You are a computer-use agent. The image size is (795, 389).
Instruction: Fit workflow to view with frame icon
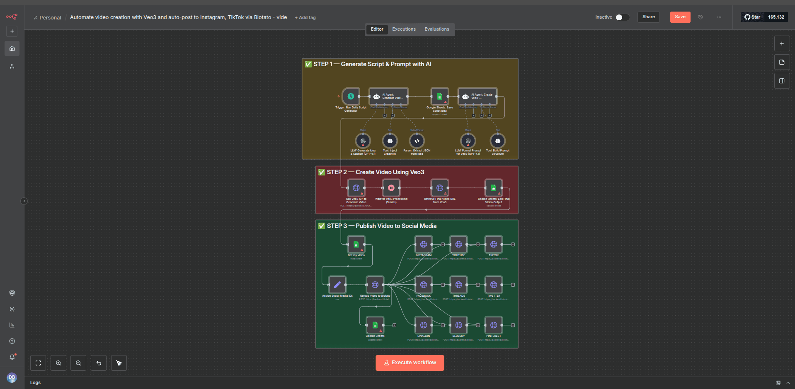coord(38,363)
